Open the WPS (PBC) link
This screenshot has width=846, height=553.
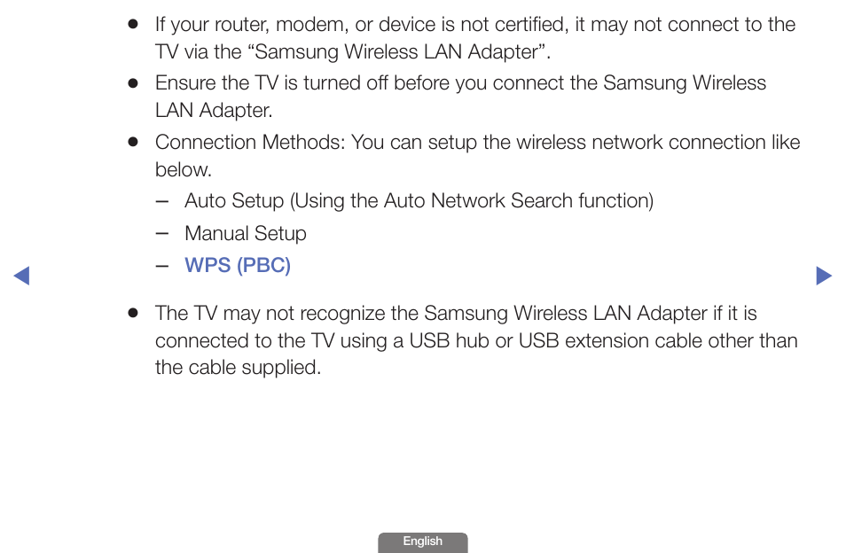click(238, 265)
